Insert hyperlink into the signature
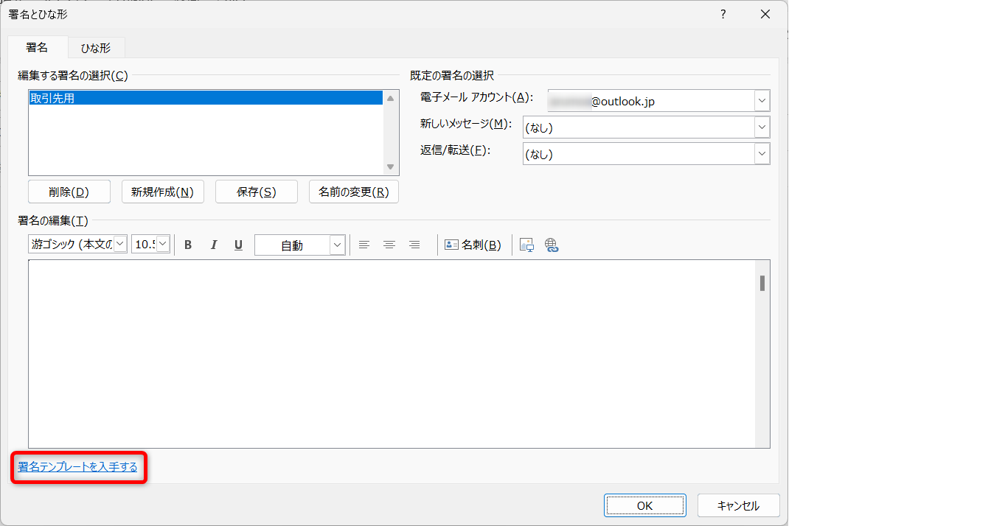Image resolution: width=991 pixels, height=526 pixels. click(552, 245)
